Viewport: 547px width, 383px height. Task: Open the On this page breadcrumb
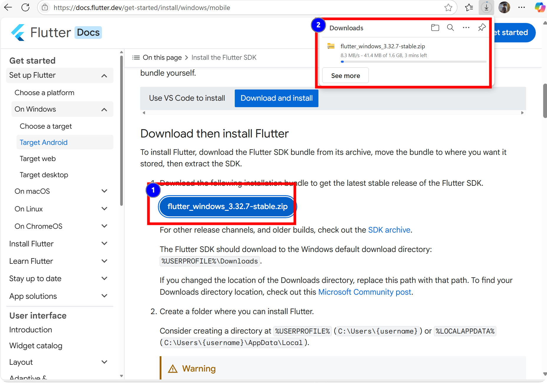pyautogui.click(x=162, y=57)
